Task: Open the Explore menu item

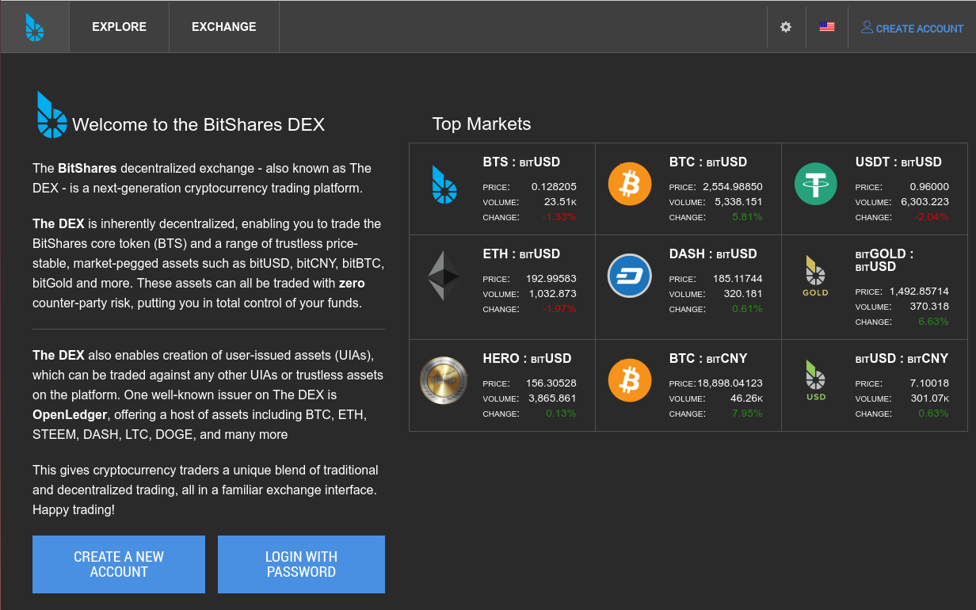Action: pos(119,27)
